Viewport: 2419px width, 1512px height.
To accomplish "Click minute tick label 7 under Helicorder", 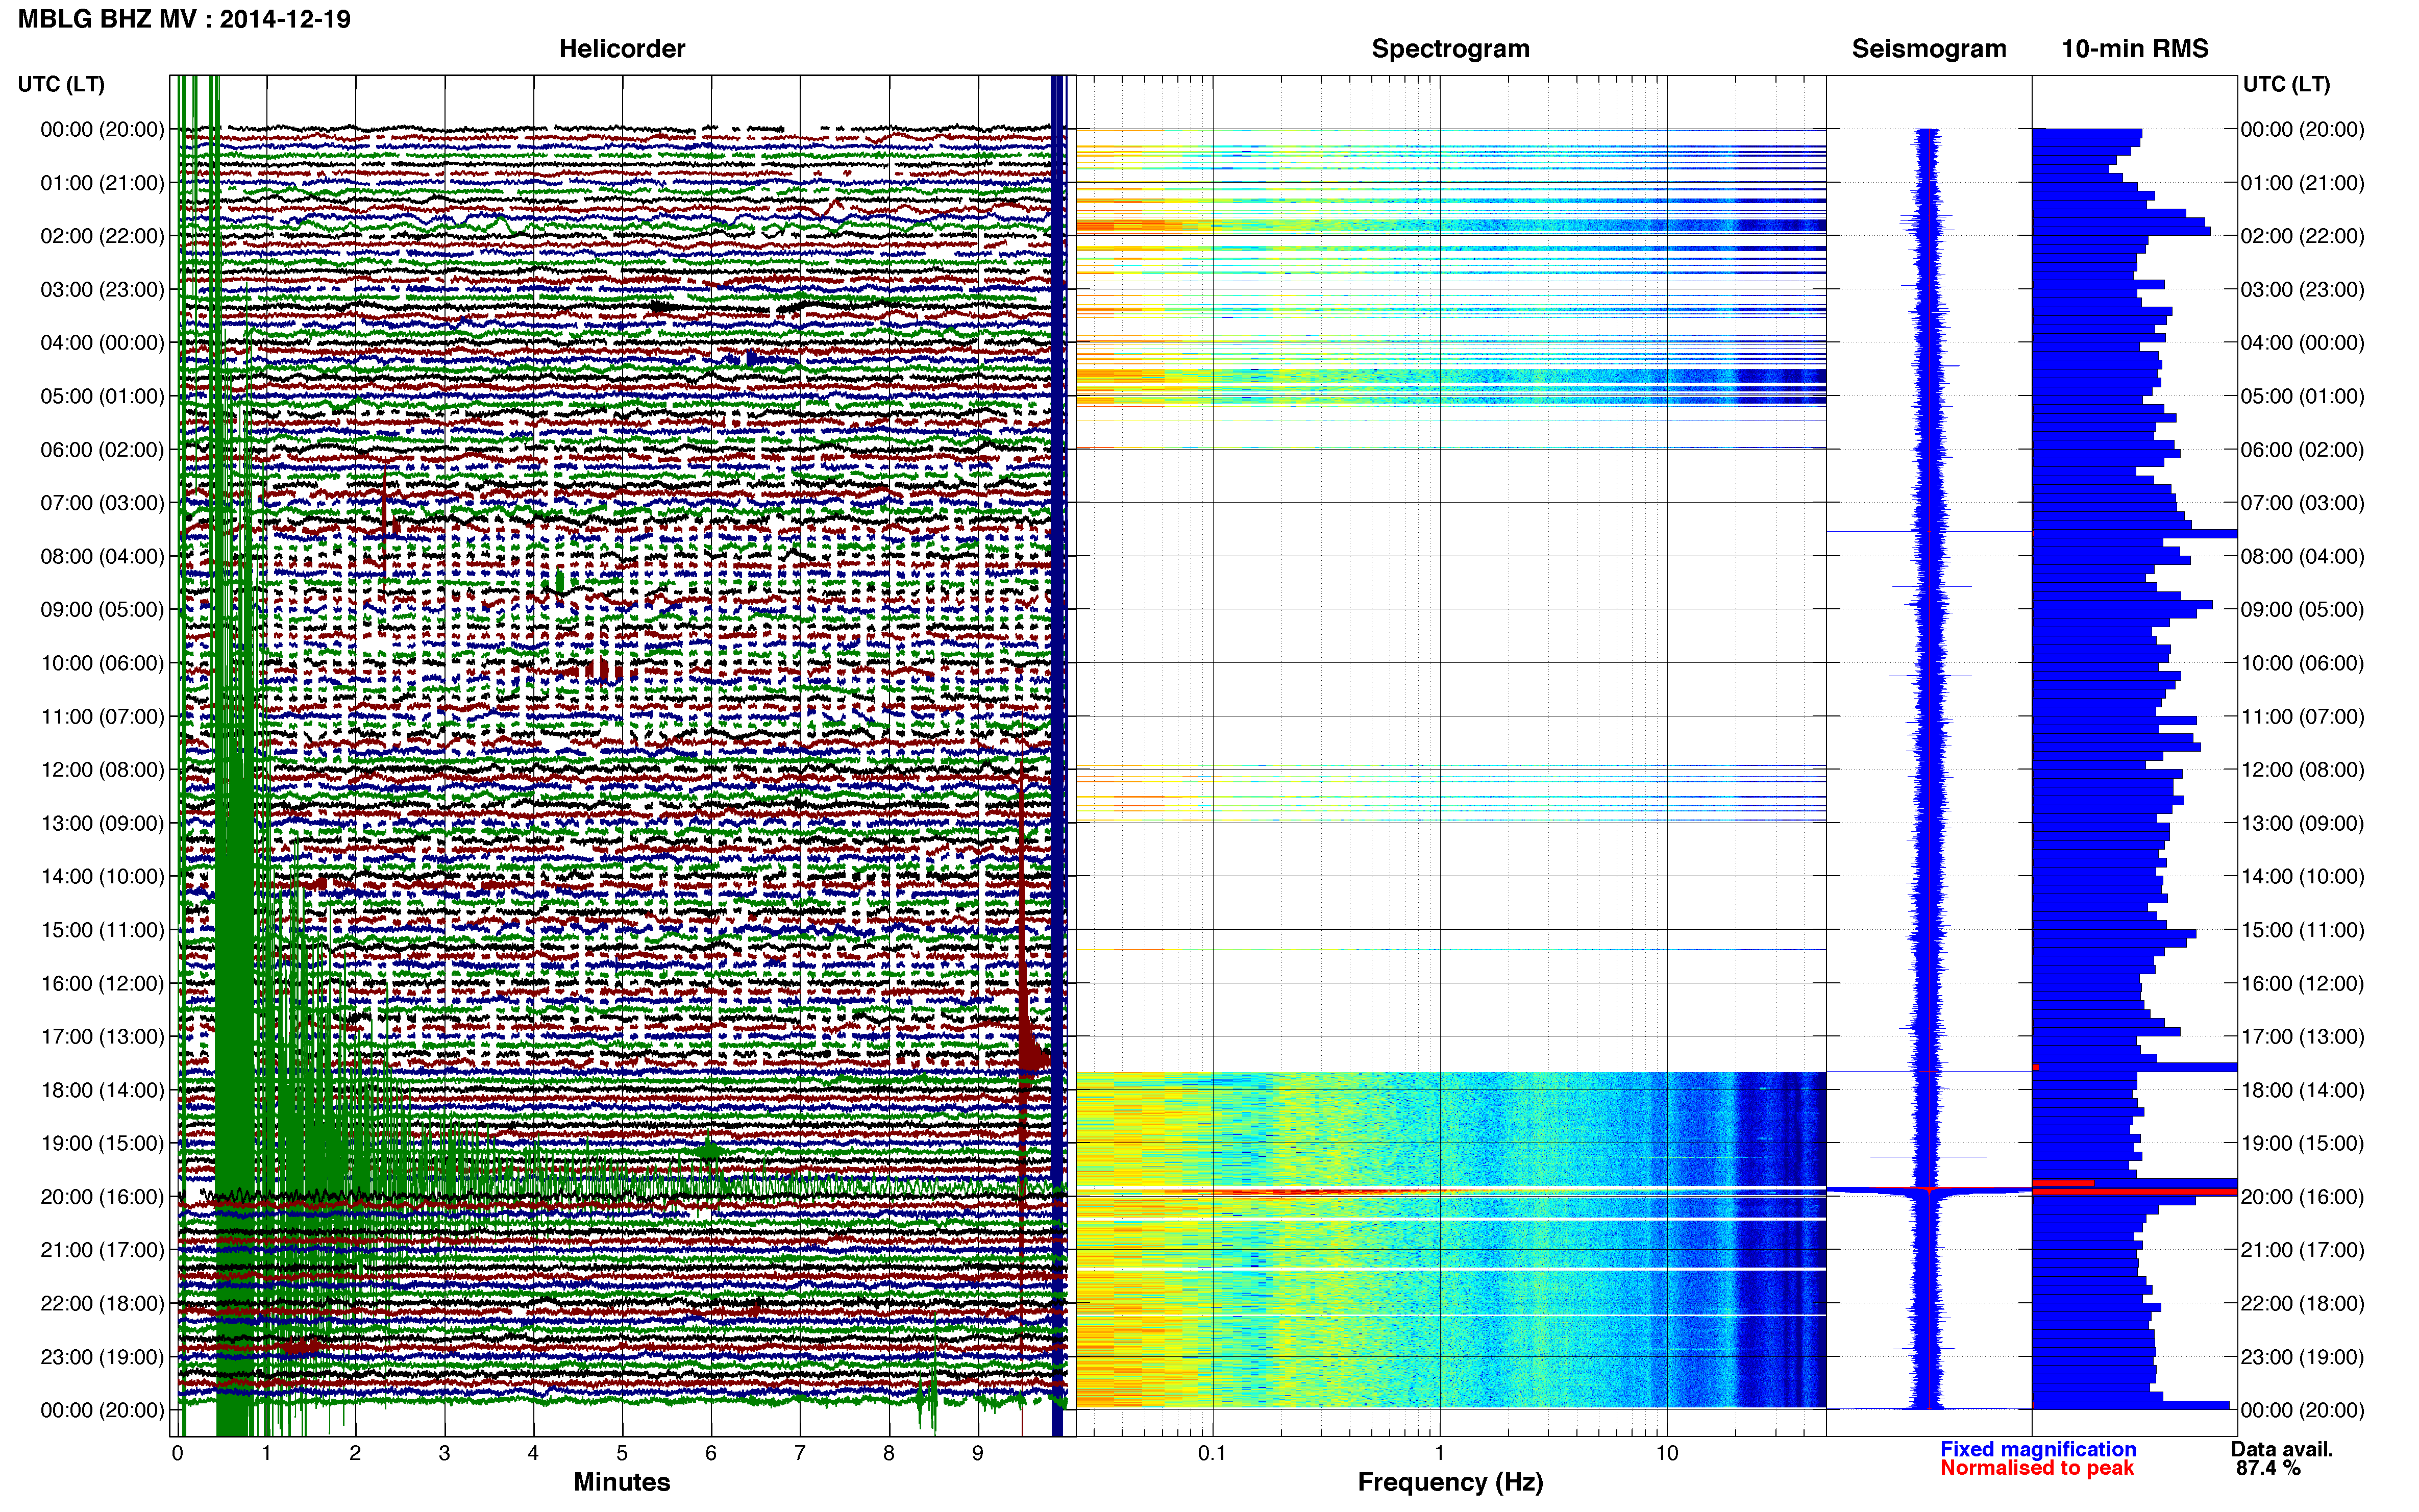I will 800,1453.
